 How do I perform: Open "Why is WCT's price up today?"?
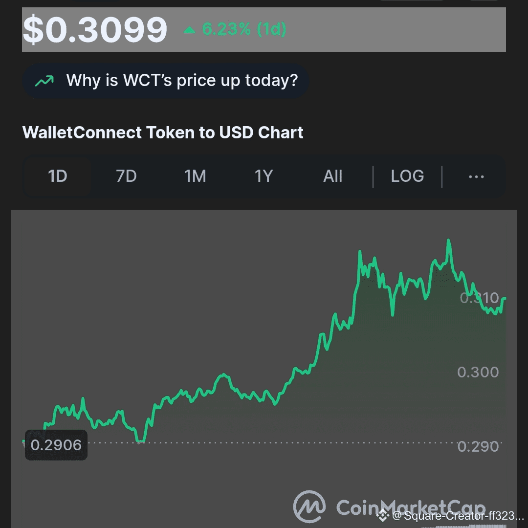tap(181, 81)
